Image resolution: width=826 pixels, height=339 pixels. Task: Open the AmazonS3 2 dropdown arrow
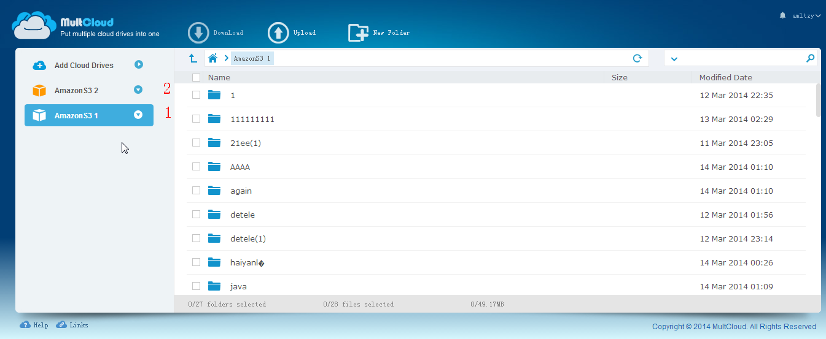tap(138, 90)
